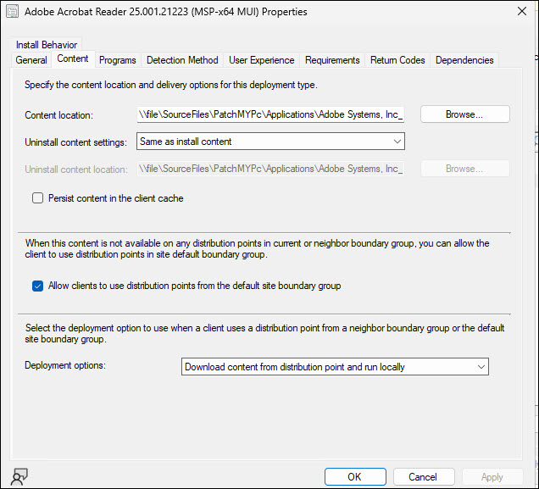Select the User Experience tab
Image resolution: width=539 pixels, height=489 pixels.
[261, 60]
